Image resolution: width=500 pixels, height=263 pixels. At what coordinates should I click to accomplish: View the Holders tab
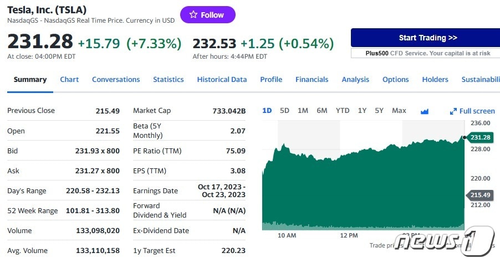(x=435, y=80)
